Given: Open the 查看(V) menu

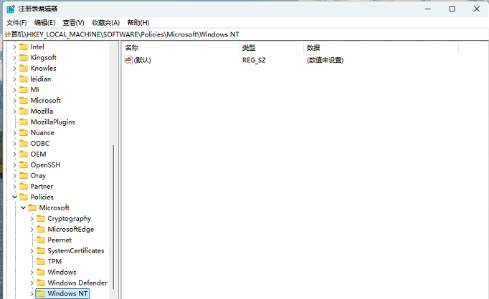Looking at the screenshot, I should [x=73, y=23].
